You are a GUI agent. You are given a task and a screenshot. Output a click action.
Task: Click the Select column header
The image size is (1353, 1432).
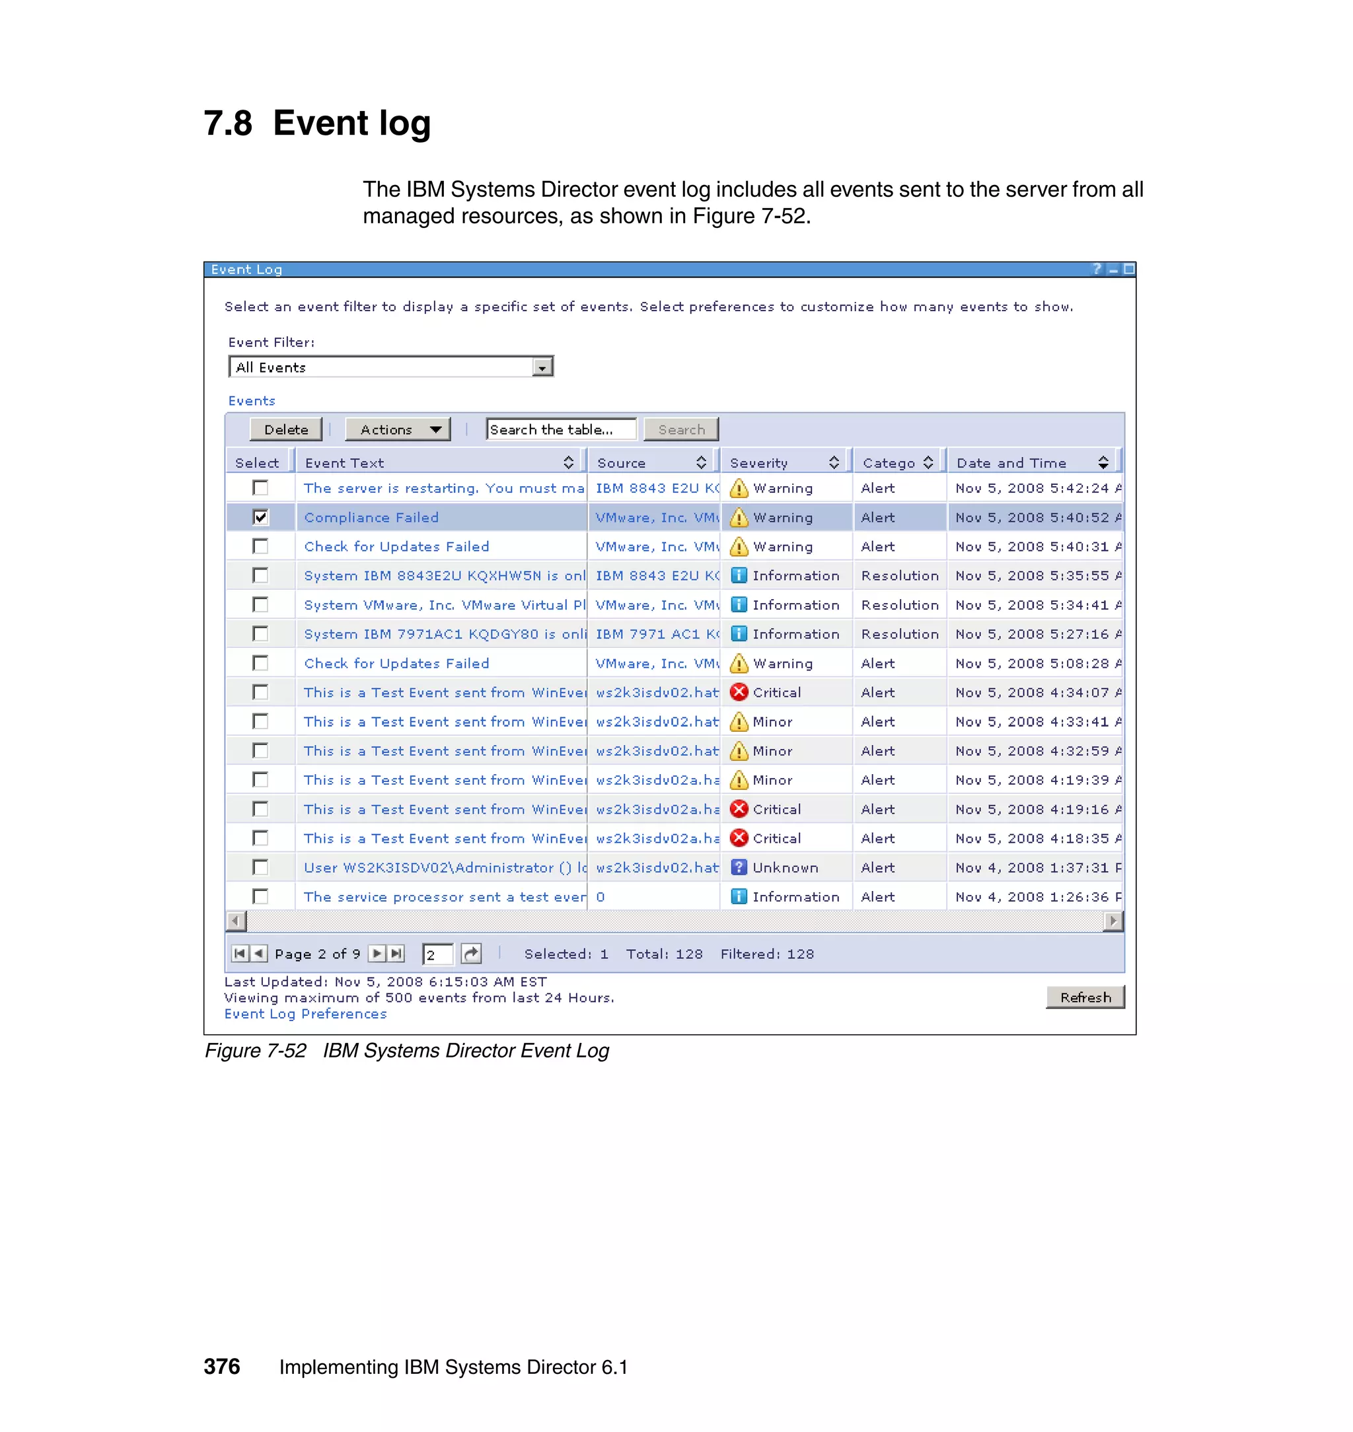pos(258,462)
